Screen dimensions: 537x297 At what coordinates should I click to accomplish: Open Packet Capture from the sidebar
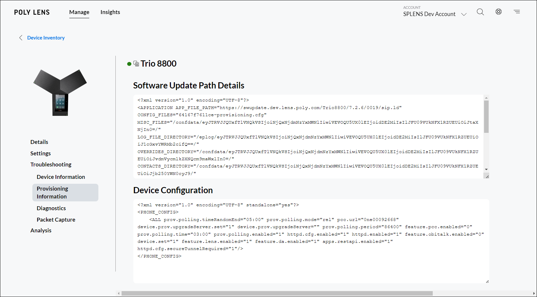click(56, 219)
